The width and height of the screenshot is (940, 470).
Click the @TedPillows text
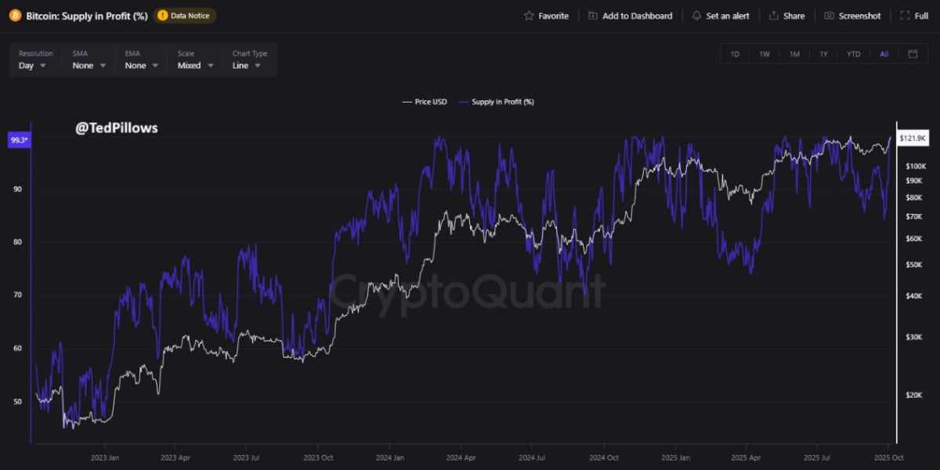117,128
